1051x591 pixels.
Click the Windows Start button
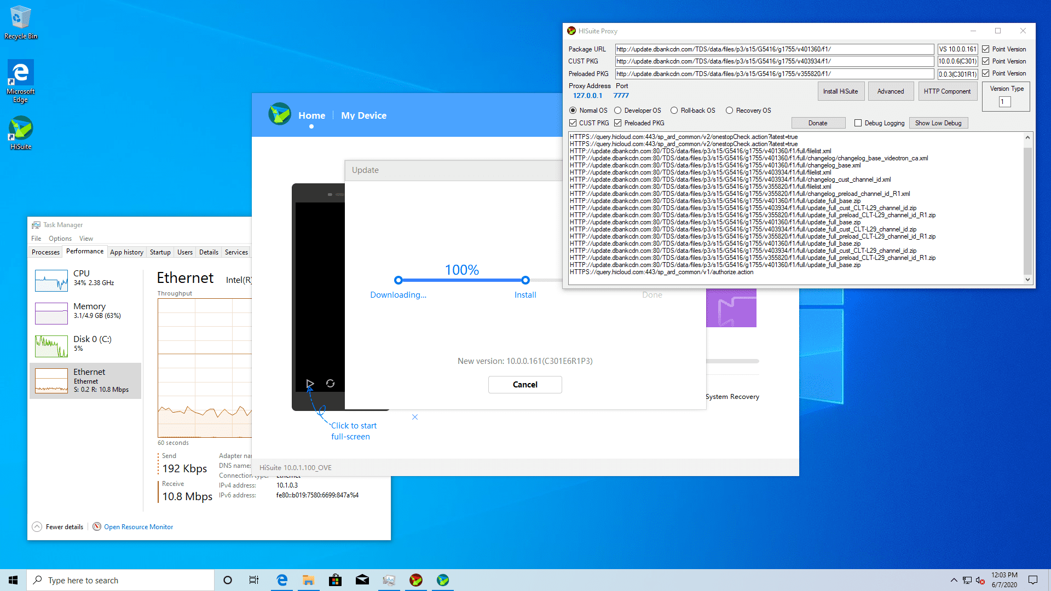click(13, 580)
